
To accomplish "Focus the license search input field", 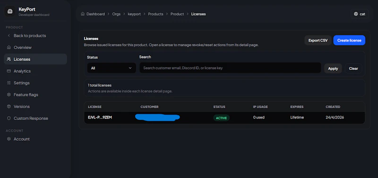I will click(230, 68).
